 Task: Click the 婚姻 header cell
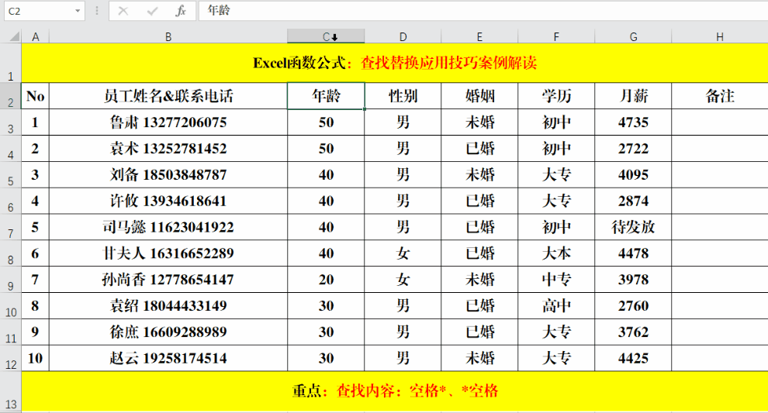coord(479,96)
